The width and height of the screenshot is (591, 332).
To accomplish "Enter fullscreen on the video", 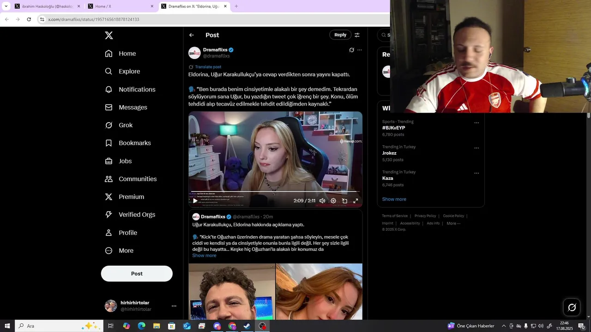I will click(356, 201).
